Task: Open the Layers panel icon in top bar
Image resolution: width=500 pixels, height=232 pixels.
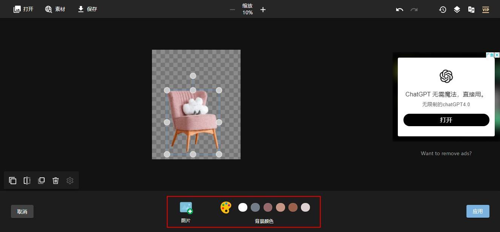Action: pos(457,9)
